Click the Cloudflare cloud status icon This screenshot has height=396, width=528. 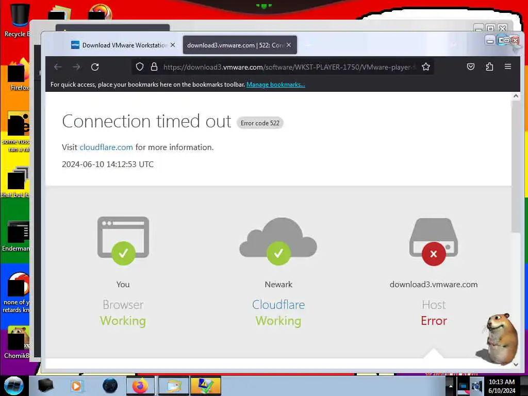click(x=278, y=241)
